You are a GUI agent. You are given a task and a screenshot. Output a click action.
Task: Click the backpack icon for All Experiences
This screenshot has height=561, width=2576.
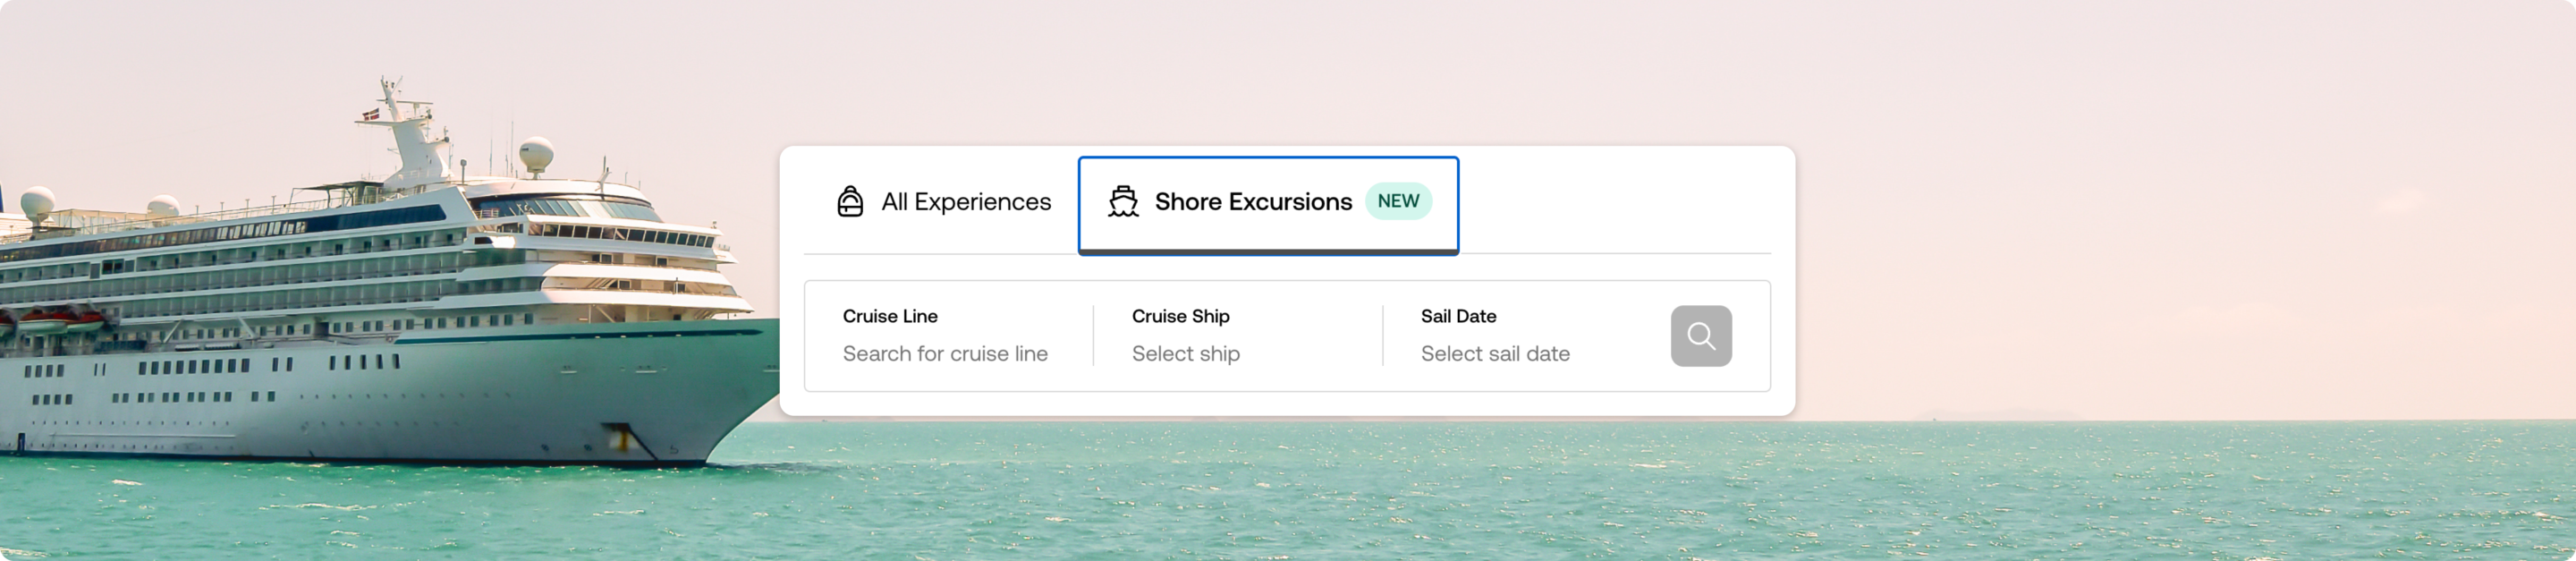pyautogui.click(x=850, y=201)
